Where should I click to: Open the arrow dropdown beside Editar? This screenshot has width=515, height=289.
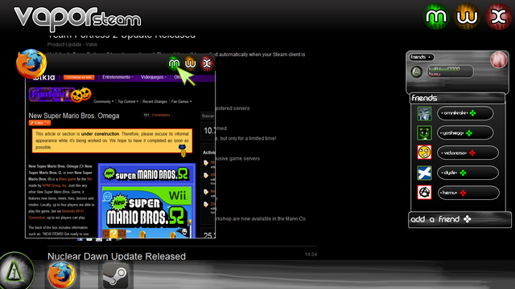48,123
